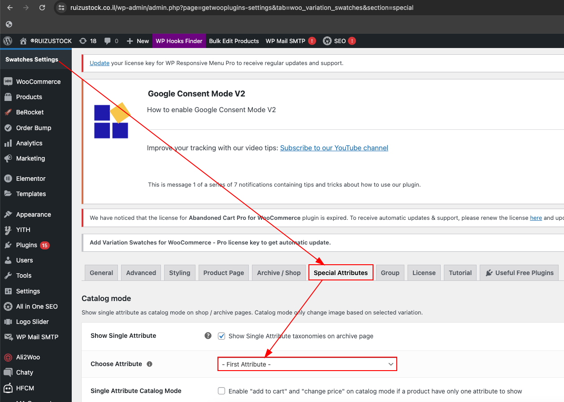Viewport: 564px width, 402px height.
Task: Open the Choose Attribute dropdown
Action: (308, 364)
